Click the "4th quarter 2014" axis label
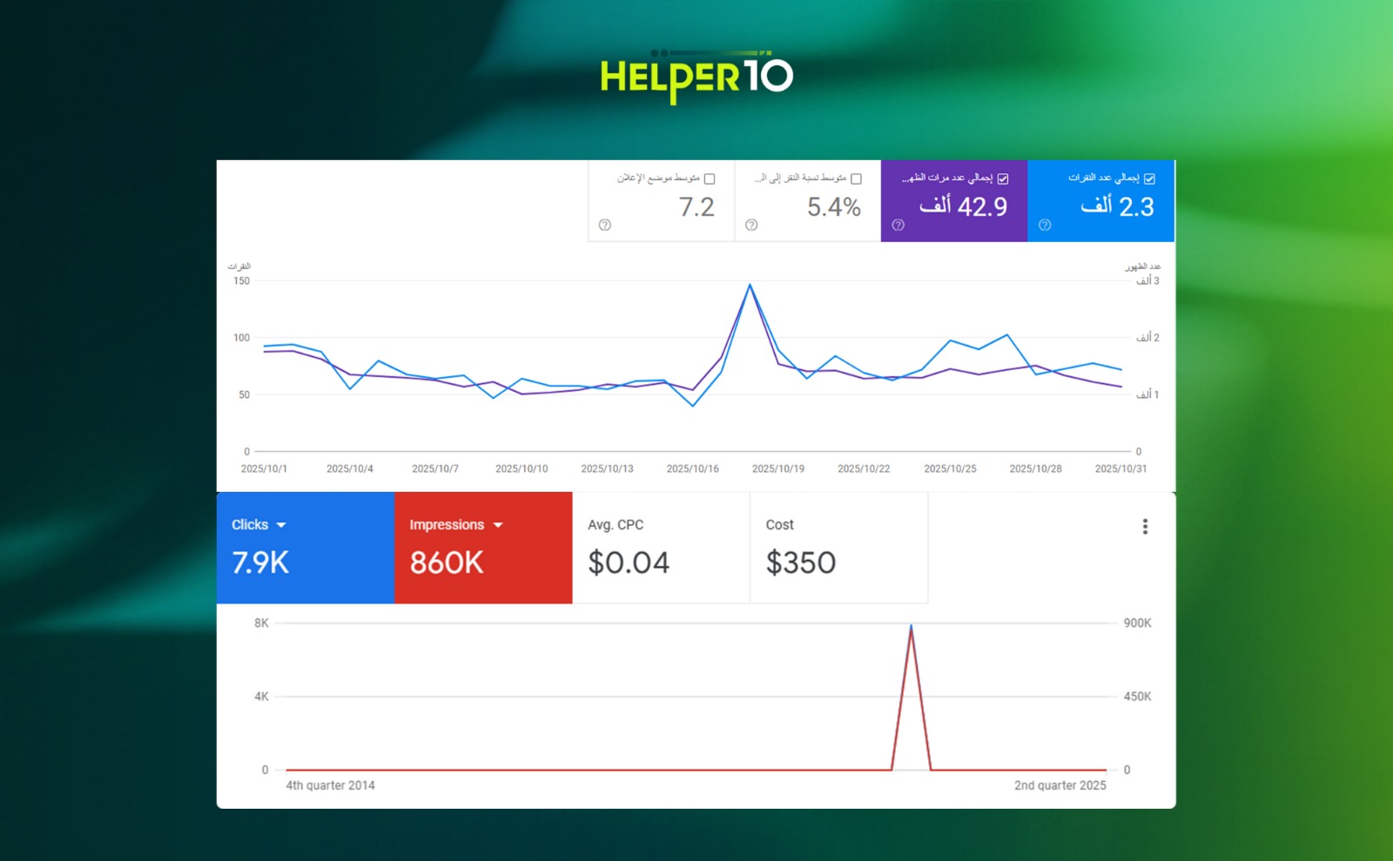Screen dimensions: 1393x861 tap(330, 785)
